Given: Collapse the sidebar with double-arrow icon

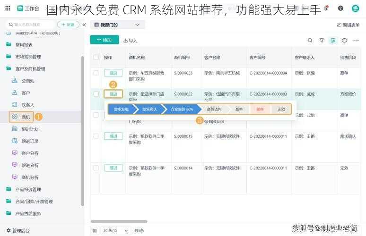Looking at the screenshot, I should pos(84,25).
